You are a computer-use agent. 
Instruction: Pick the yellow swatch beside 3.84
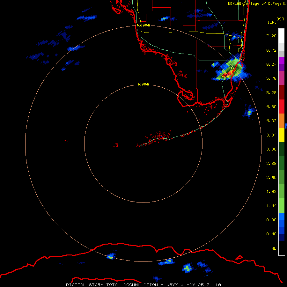(x=282, y=135)
